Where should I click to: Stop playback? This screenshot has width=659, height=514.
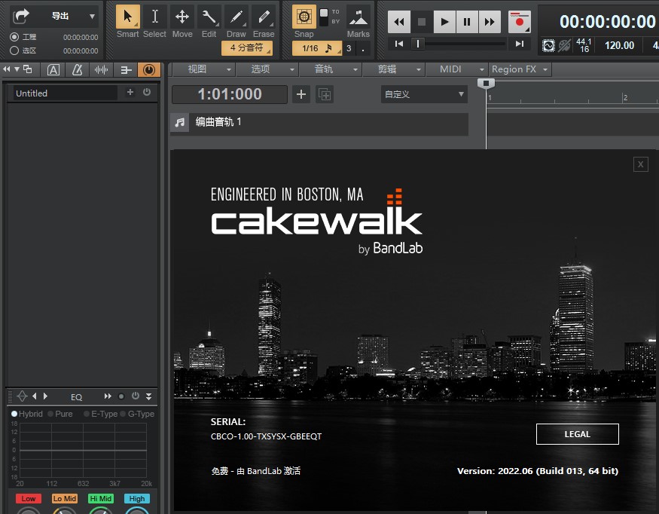(x=422, y=22)
